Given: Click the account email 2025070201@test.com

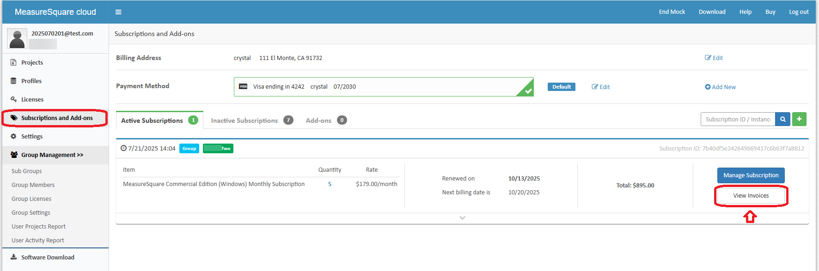Looking at the screenshot, I should (62, 33).
